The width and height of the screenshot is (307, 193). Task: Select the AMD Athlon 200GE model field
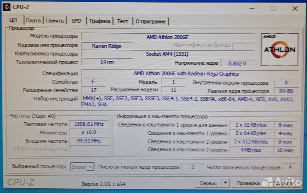pos(168,37)
